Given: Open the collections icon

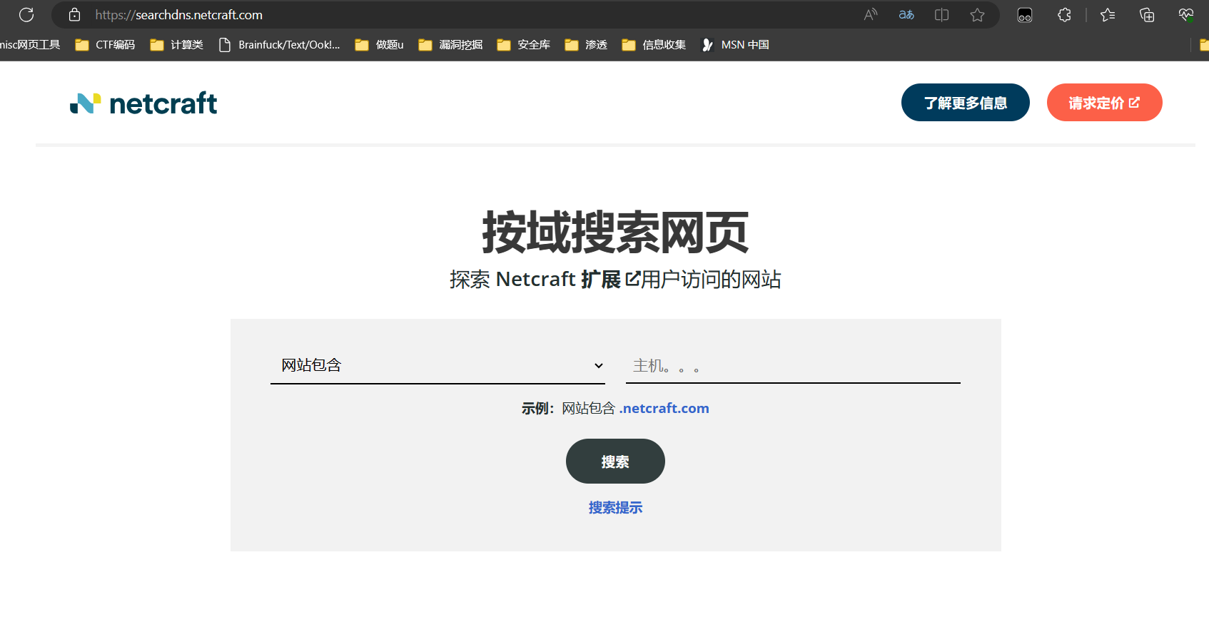Looking at the screenshot, I should [x=1147, y=15].
